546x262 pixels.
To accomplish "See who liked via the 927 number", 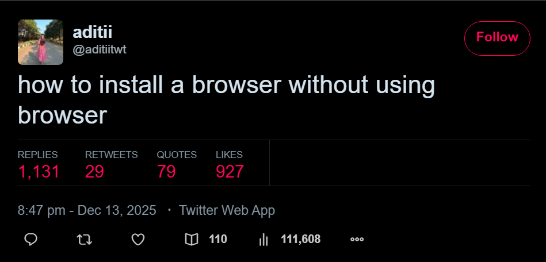I will pyautogui.click(x=230, y=171).
